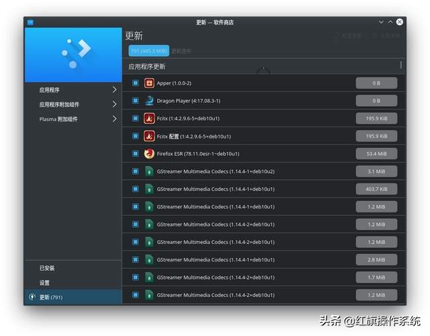The width and height of the screenshot is (430, 336).
Task: Select the Dragon Player (4:17.08.3-1) row text
Action: tap(188, 101)
